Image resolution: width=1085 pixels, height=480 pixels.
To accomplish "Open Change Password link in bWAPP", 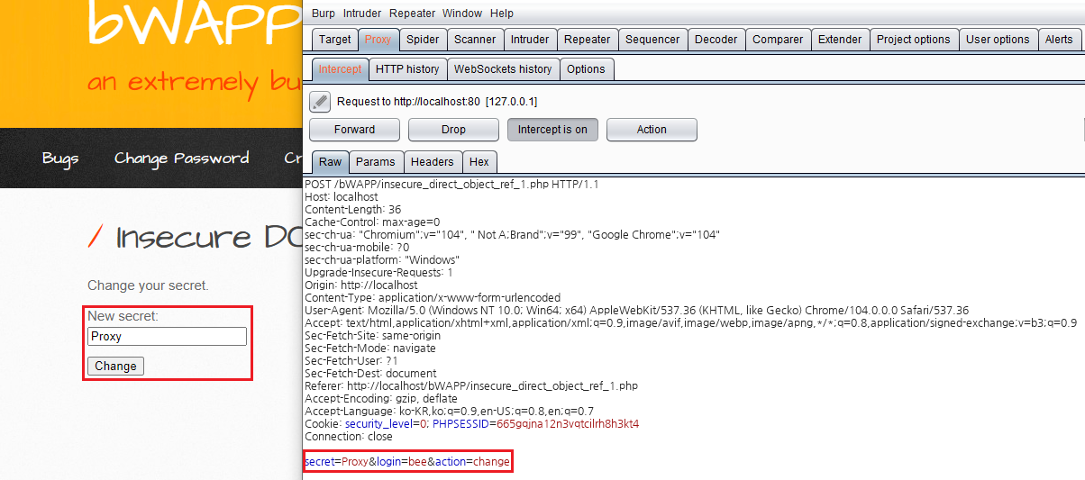I will (181, 158).
